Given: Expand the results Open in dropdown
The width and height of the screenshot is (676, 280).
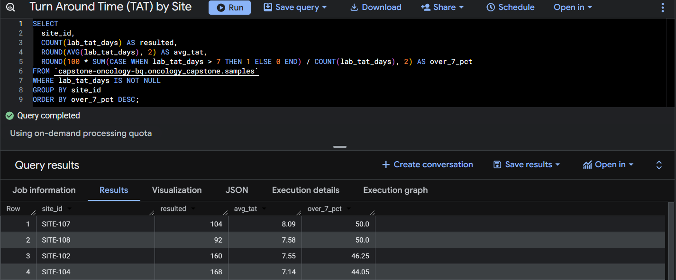Looking at the screenshot, I should coord(608,164).
